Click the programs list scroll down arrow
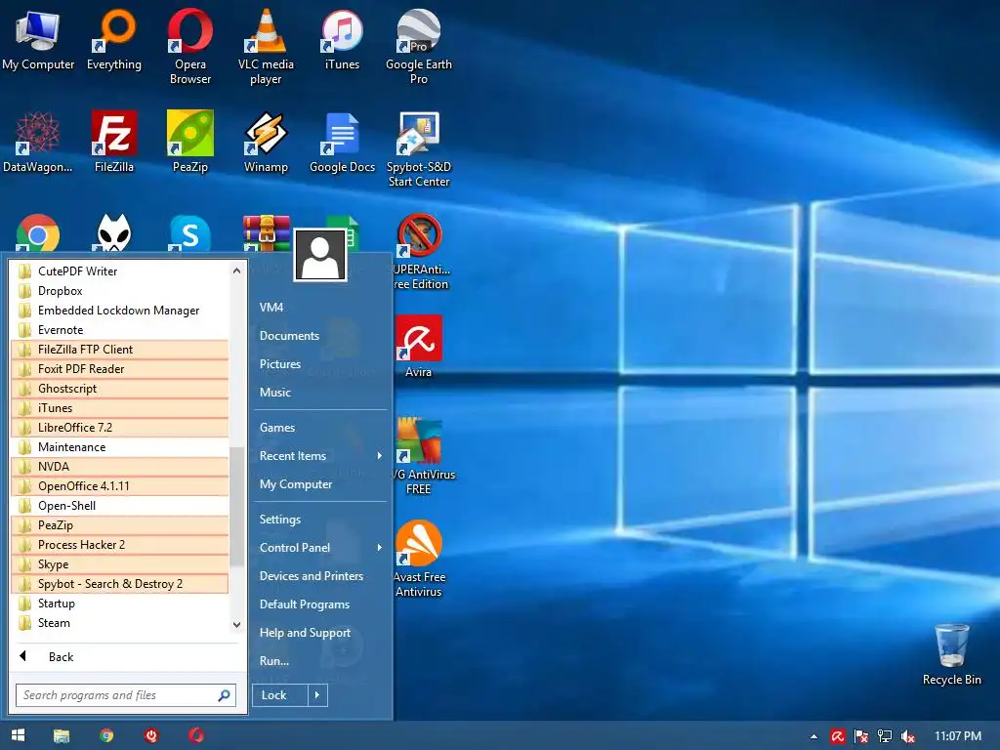Image resolution: width=1000 pixels, height=750 pixels. [236, 624]
